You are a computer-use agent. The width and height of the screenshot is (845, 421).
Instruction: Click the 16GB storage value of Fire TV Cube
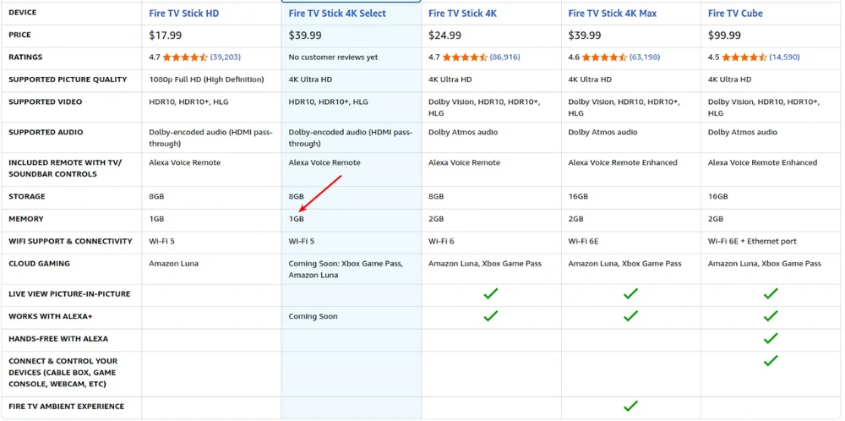(x=717, y=196)
